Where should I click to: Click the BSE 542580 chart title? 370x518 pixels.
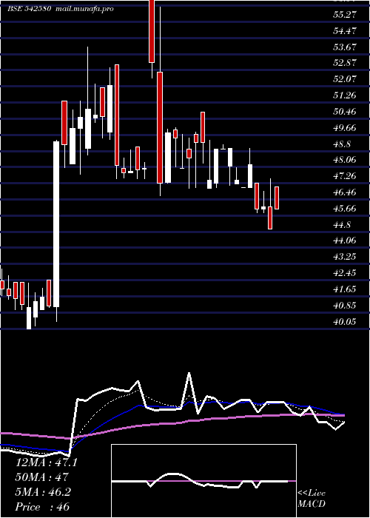[x=29, y=9]
